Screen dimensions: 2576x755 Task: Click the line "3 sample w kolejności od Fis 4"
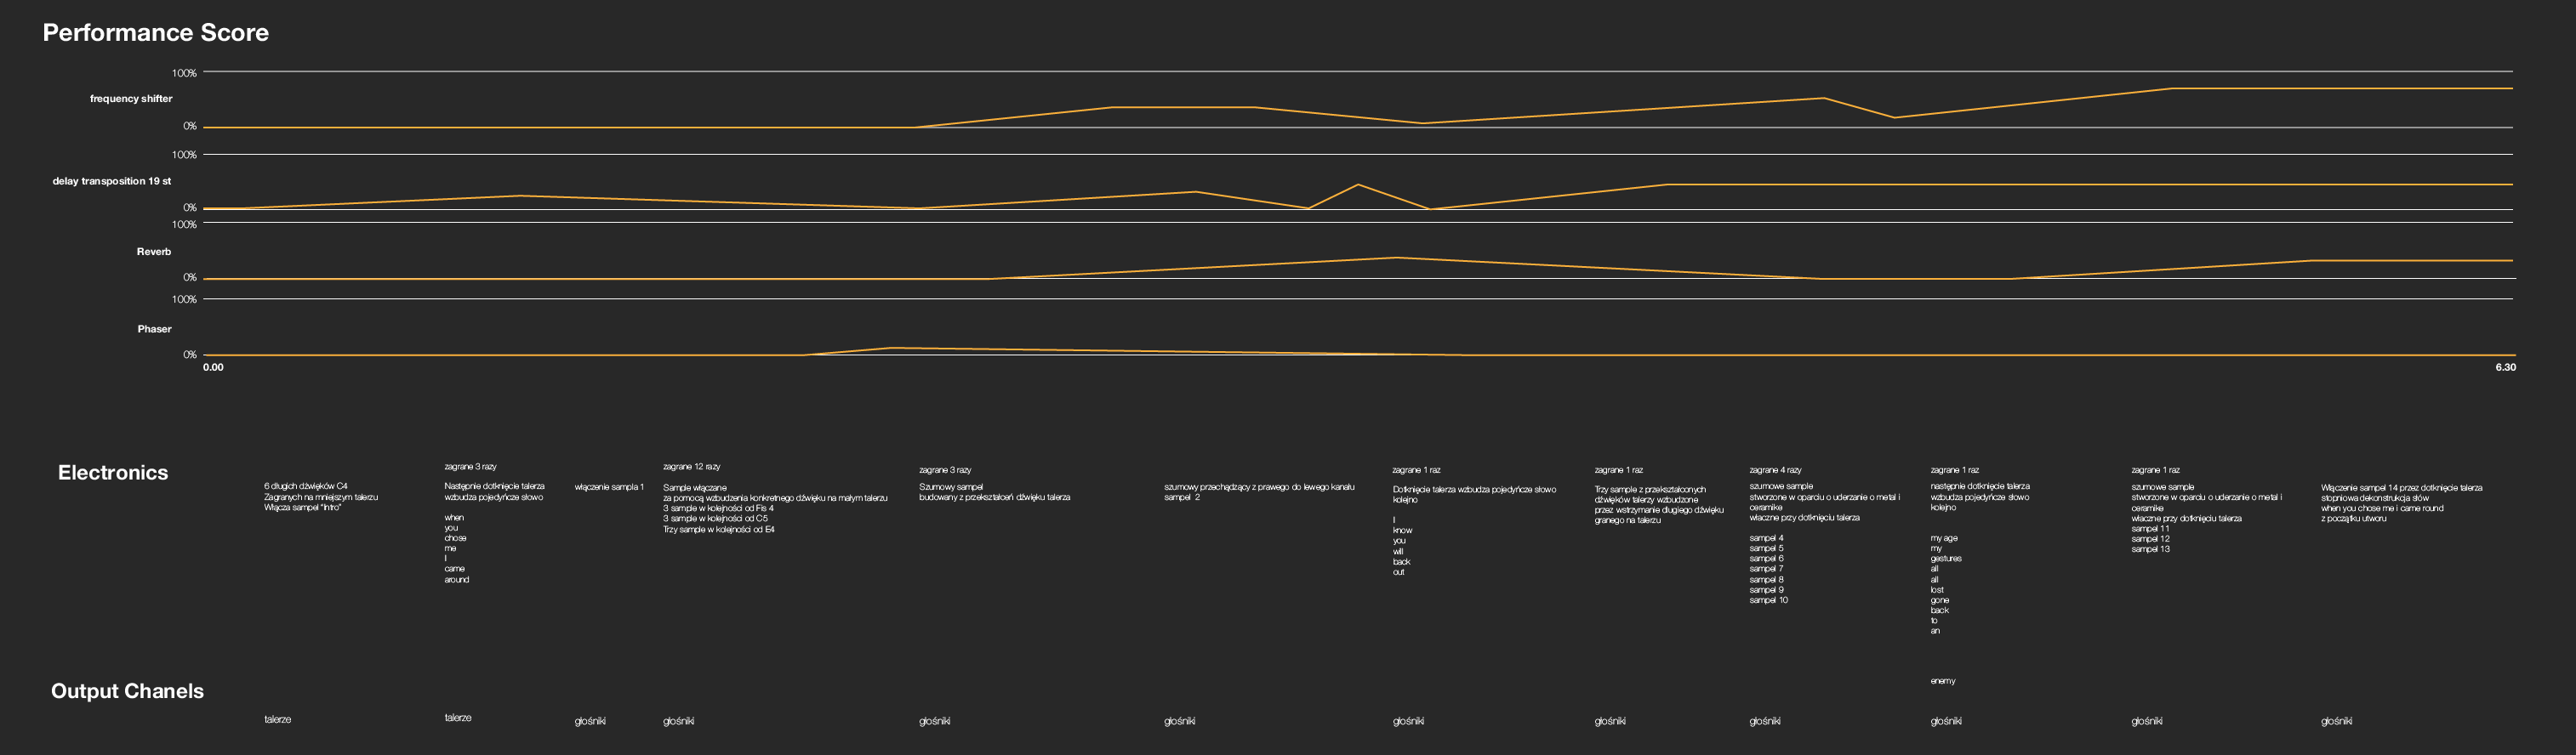pyautogui.click(x=718, y=508)
